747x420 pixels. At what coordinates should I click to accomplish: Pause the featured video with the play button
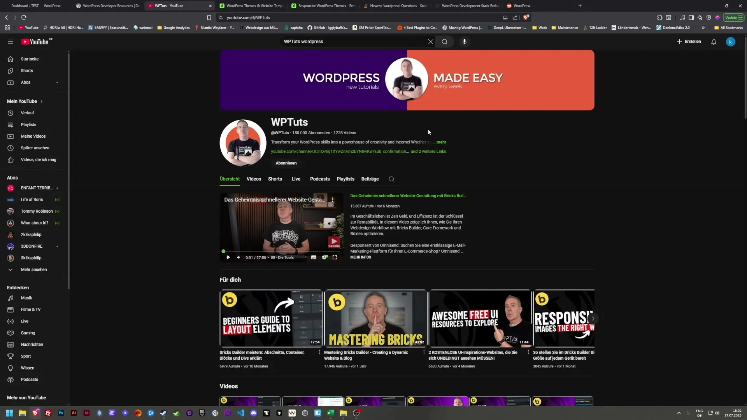point(228,257)
